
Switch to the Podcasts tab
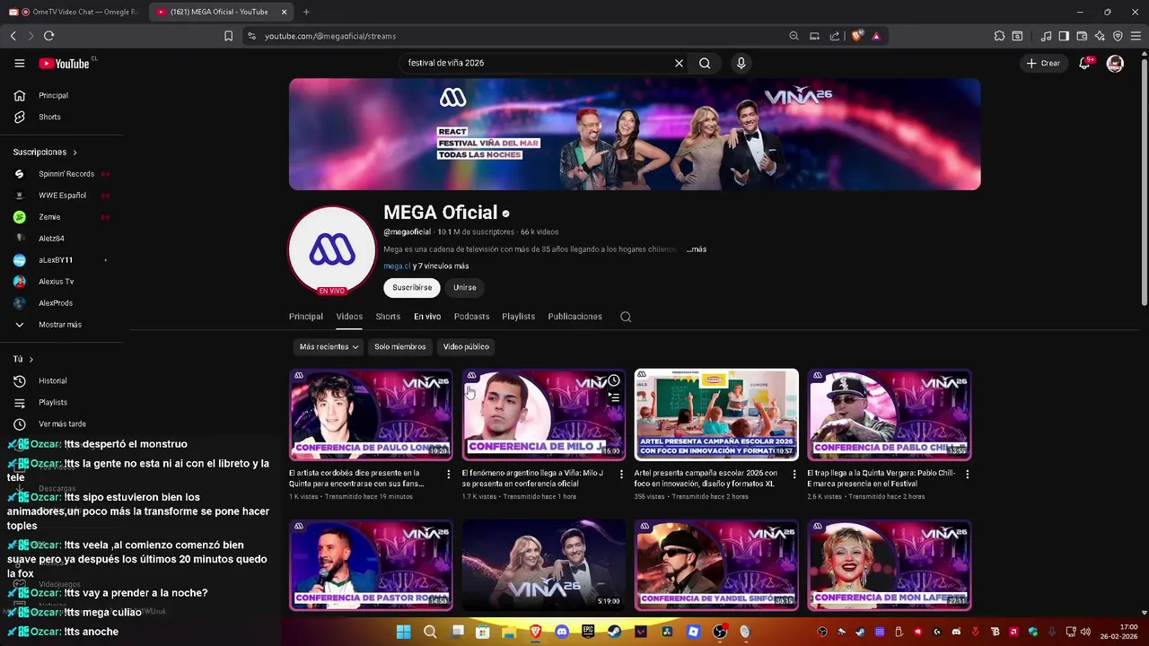[471, 317]
